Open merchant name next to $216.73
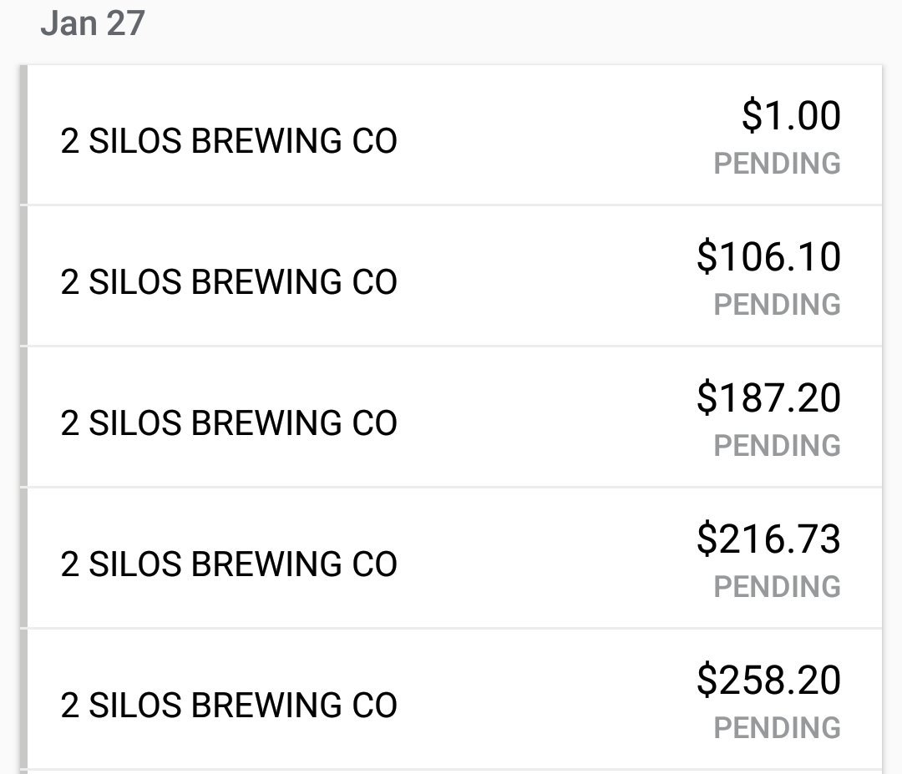 tap(229, 564)
